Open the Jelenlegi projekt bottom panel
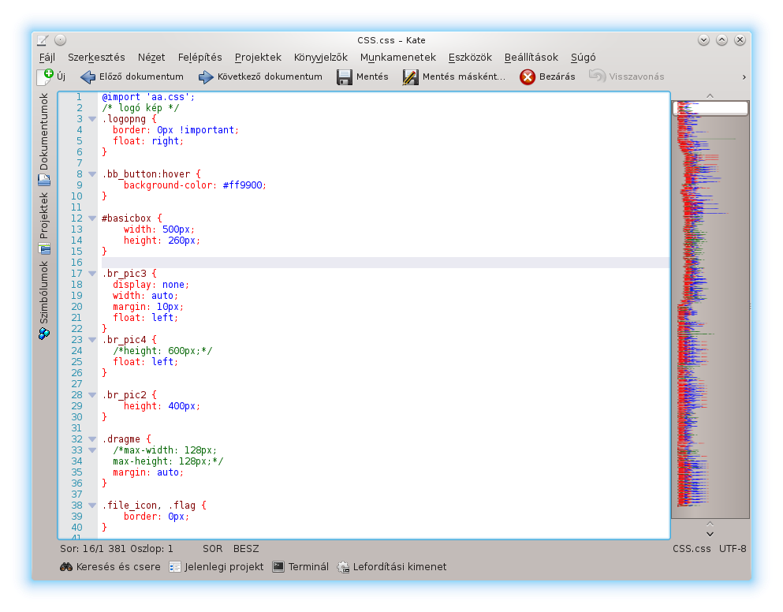The height and width of the screenshot is (612, 783). (216, 566)
